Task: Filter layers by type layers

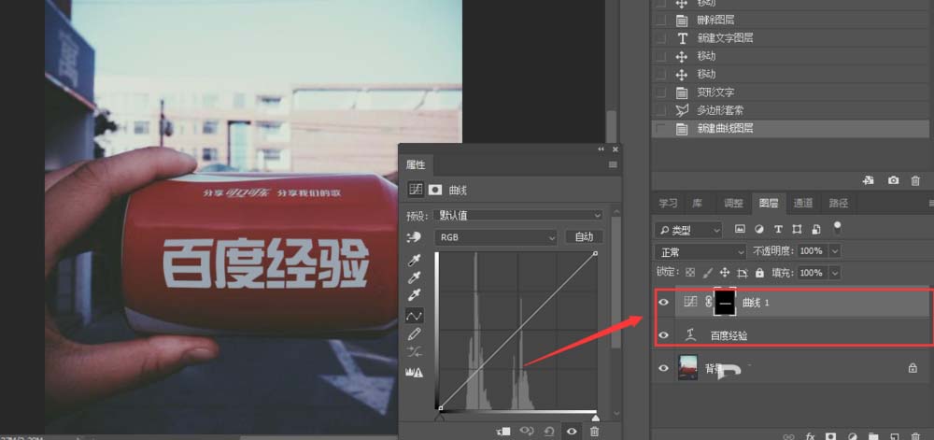Action: coord(778,229)
